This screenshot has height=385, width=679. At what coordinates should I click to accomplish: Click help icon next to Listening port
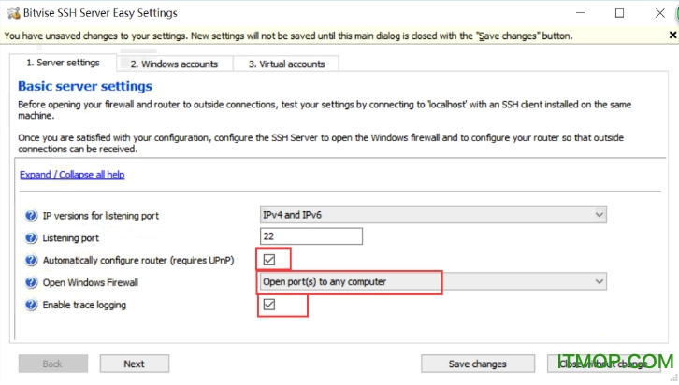tap(31, 238)
